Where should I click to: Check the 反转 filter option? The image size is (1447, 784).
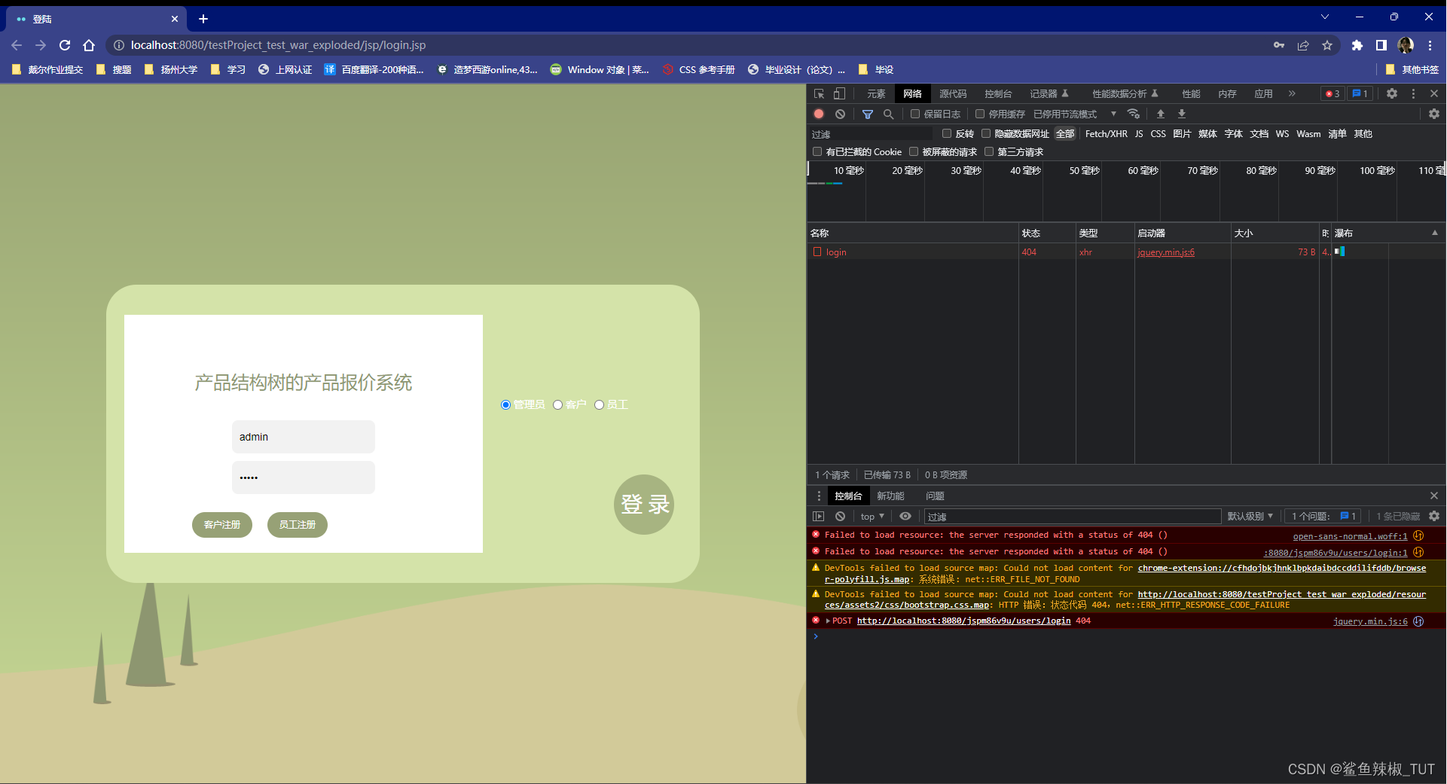tap(947, 133)
